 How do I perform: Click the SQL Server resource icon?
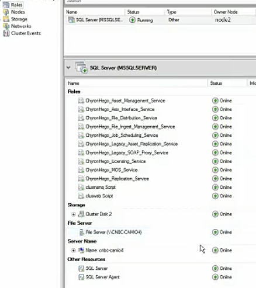(x=81, y=268)
